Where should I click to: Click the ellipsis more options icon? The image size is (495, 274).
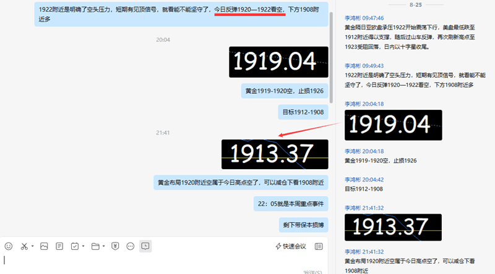[131, 246]
